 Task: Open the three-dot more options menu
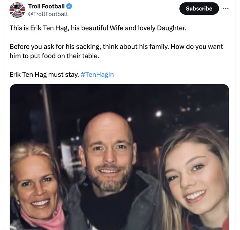[225, 8]
